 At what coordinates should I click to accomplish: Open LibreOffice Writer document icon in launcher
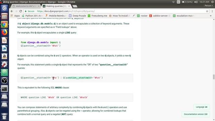click(x=4, y=48)
